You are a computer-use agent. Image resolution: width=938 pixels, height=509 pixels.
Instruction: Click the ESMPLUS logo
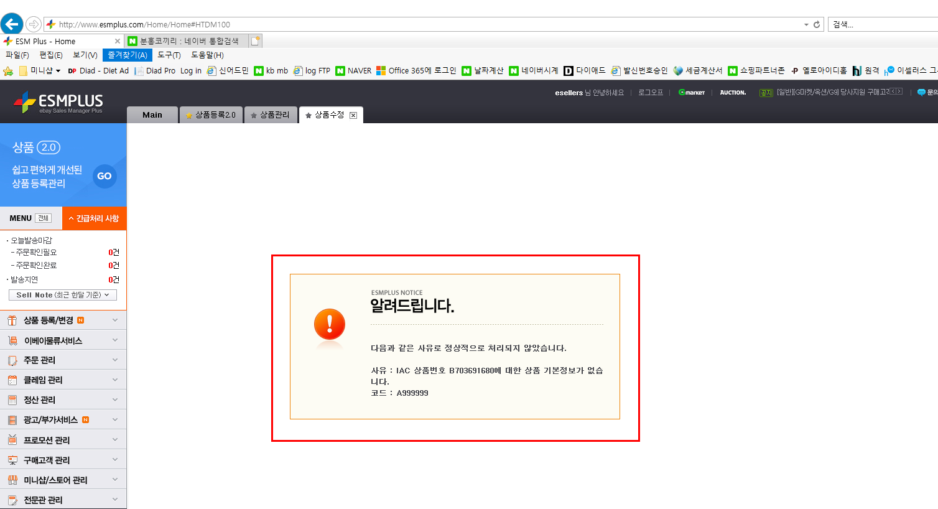click(58, 102)
